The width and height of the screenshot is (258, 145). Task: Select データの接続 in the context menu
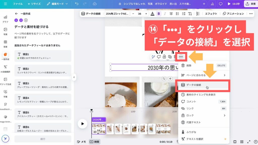pyautogui.click(x=204, y=85)
